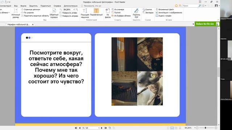232x130 pixels.
Task: Select the Typewriter (Пишущая машинка) tool
Action: 85,13
